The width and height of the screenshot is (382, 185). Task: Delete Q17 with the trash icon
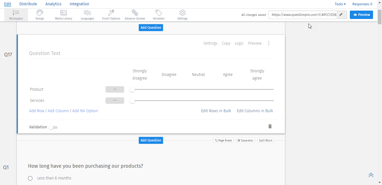[x=270, y=126]
